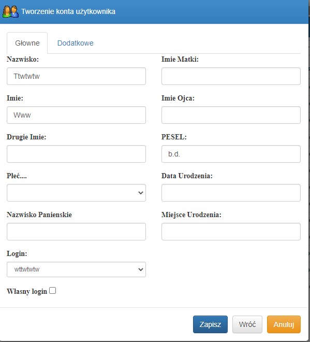Focus the Miejsce Urodzenia field
This screenshot has height=342, width=310.
231,232
